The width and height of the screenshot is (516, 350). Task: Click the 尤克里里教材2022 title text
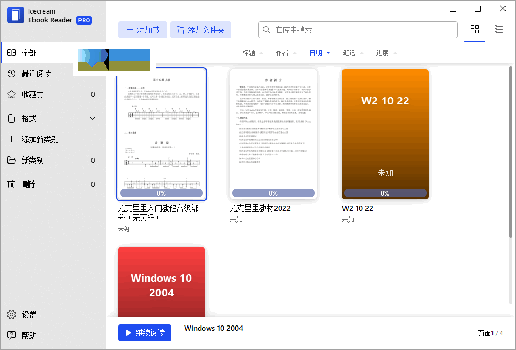(x=260, y=209)
